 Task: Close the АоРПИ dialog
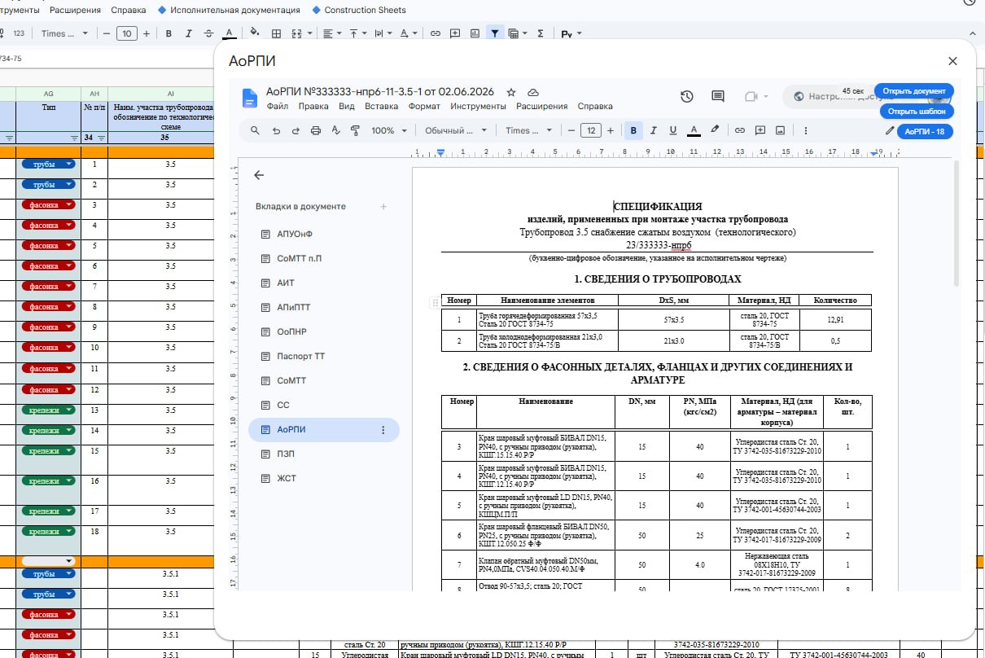[x=952, y=61]
